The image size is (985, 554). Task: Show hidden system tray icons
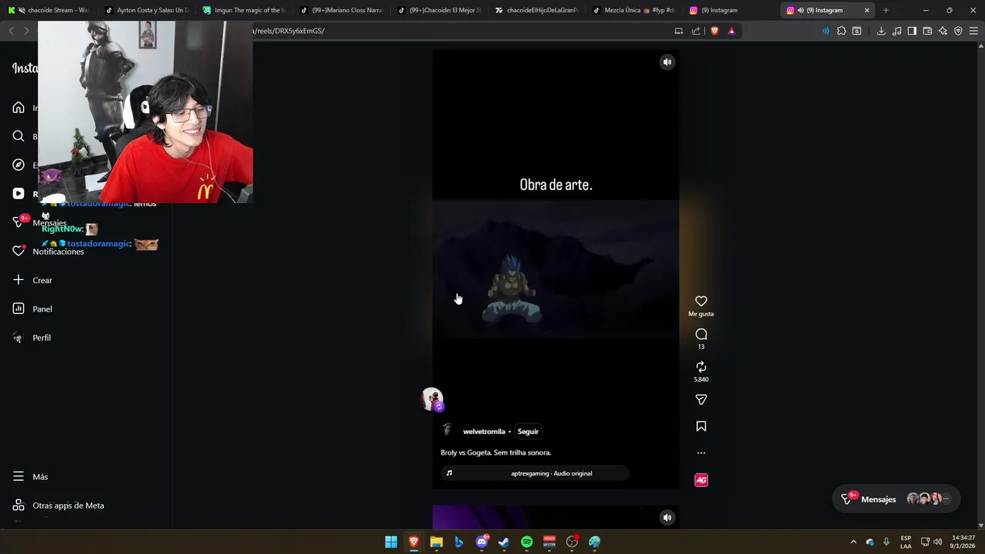click(x=853, y=542)
